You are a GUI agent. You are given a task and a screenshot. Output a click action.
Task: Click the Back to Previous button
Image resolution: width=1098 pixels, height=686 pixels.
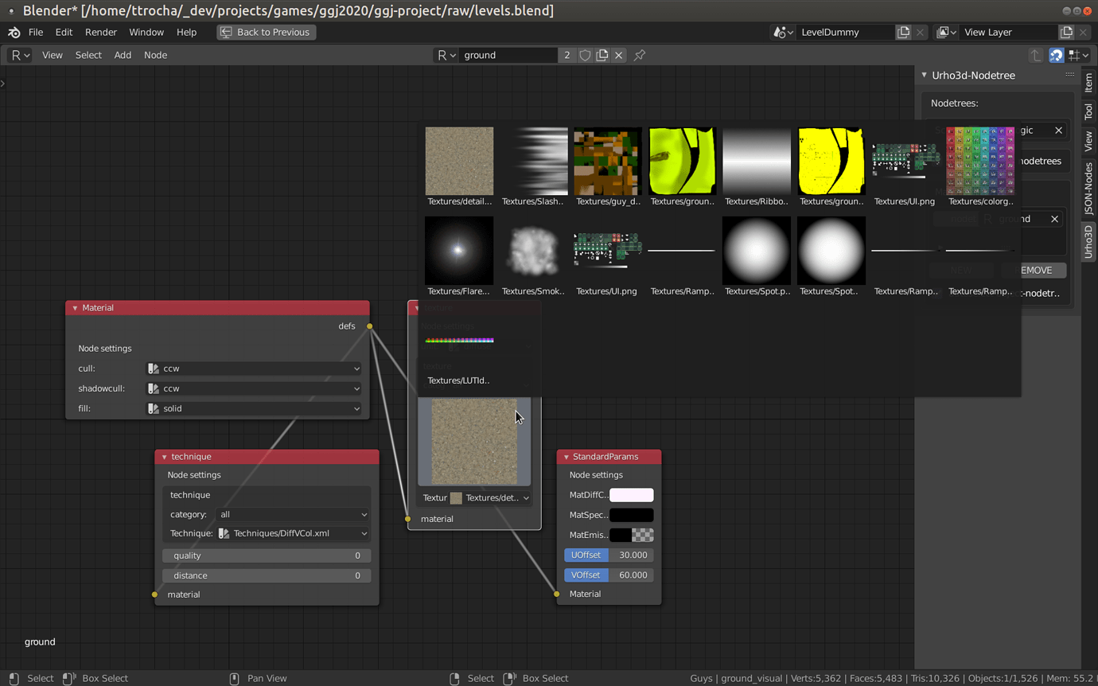266,33
